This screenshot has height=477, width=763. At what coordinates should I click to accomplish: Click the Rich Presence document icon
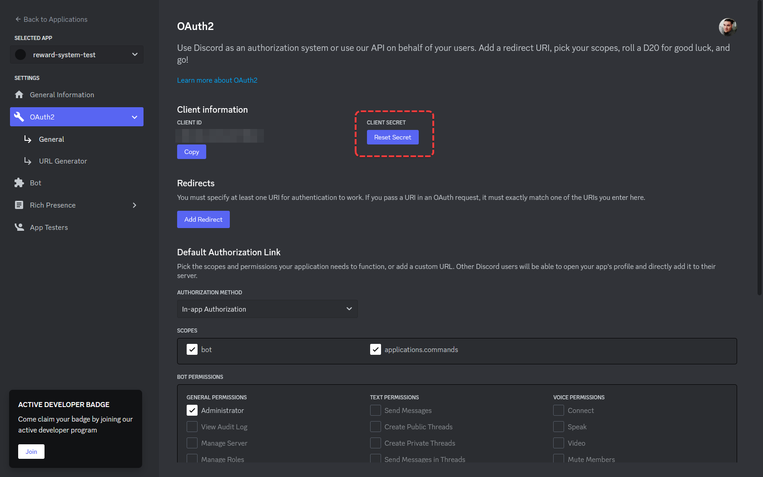point(19,205)
